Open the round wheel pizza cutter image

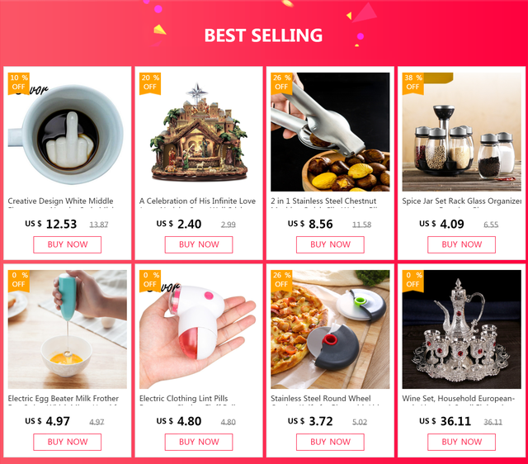click(330, 329)
